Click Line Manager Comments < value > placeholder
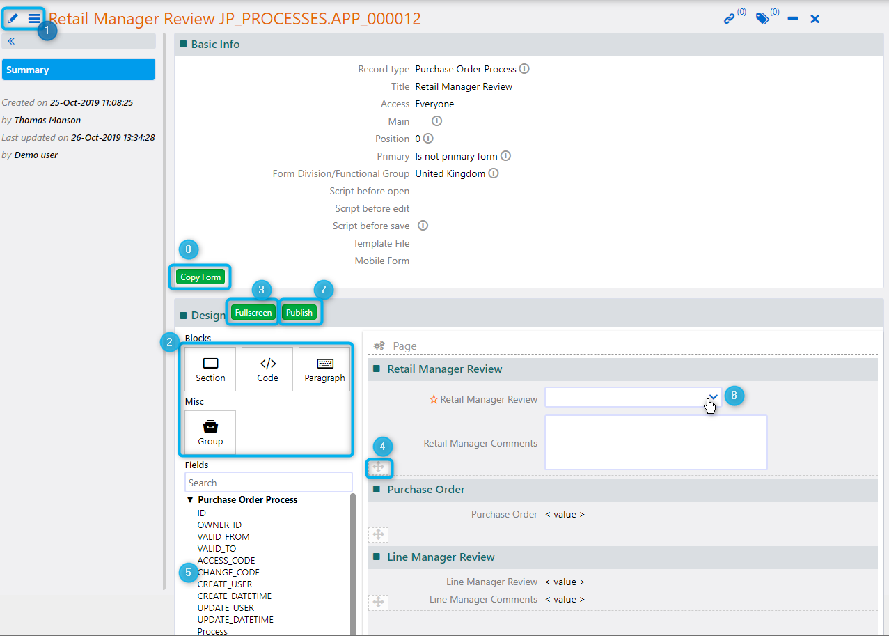Image resolution: width=889 pixels, height=636 pixels. click(565, 599)
